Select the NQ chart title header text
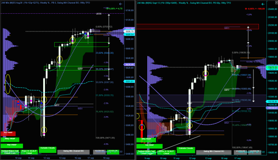 [184, 3]
